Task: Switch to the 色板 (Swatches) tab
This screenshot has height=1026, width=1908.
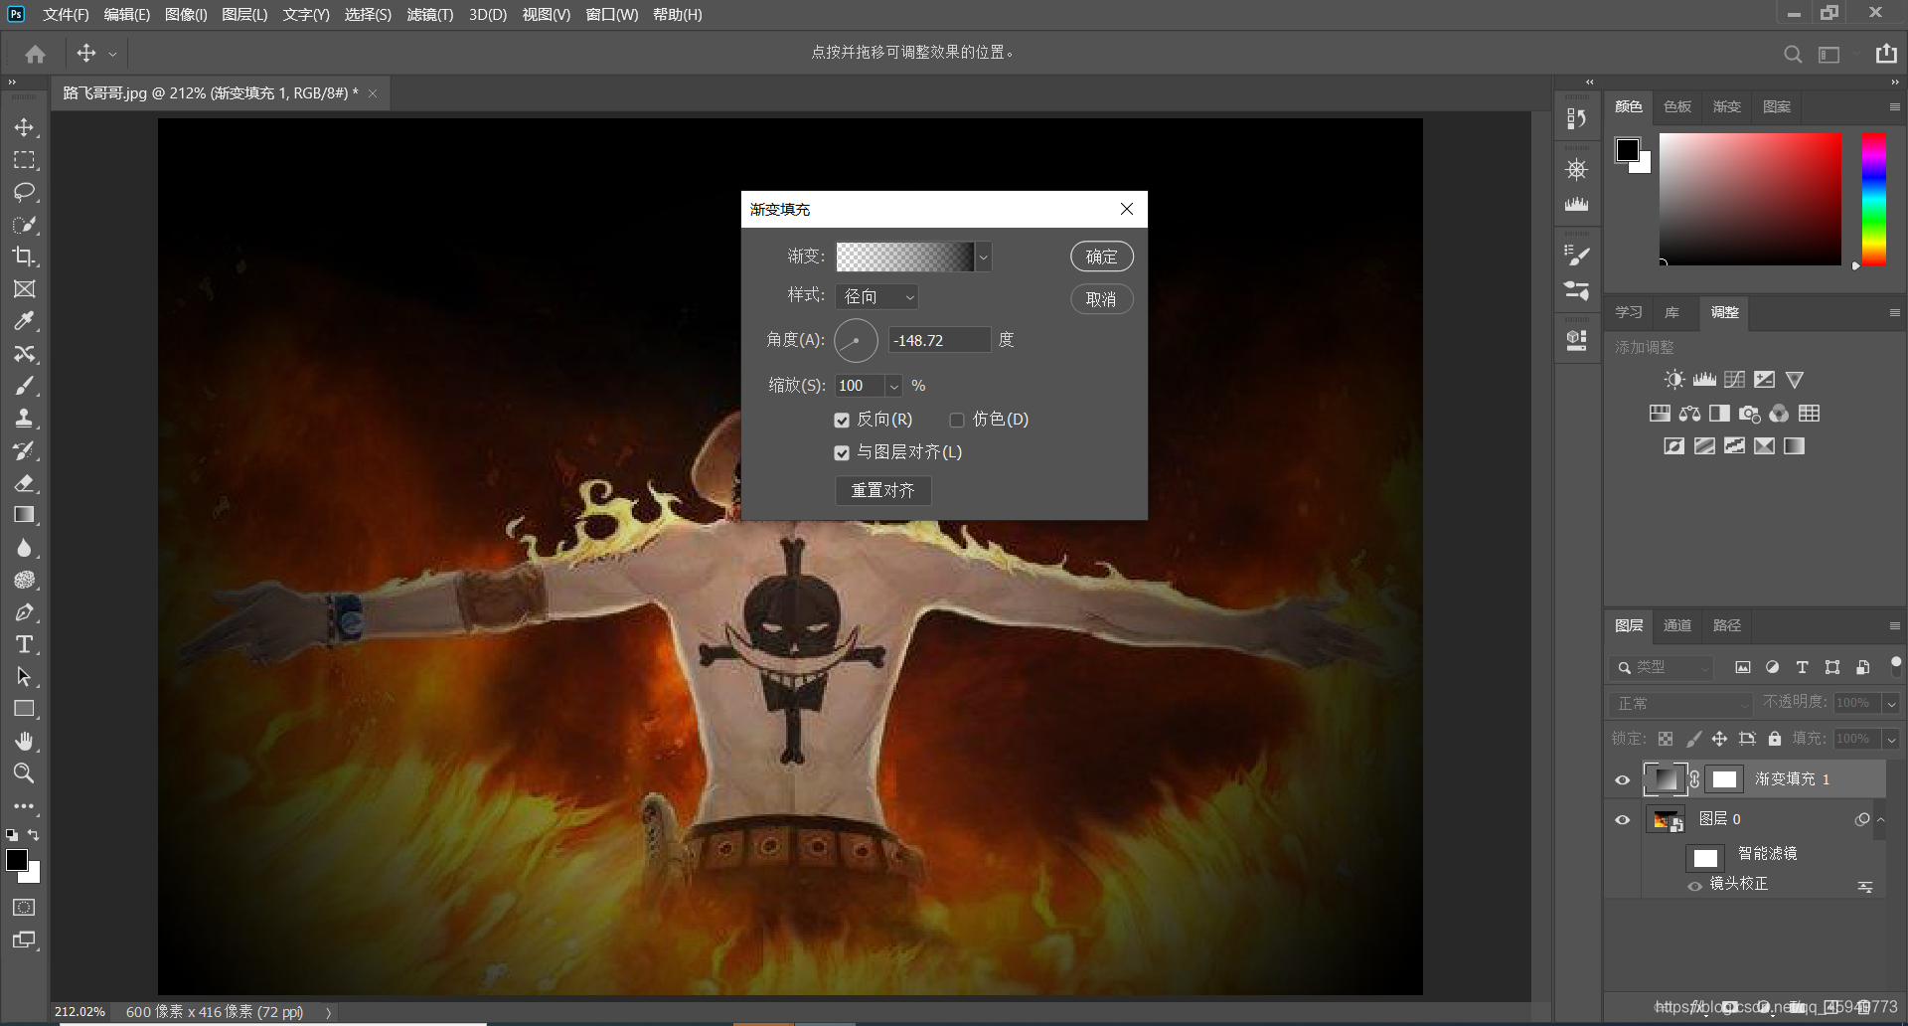Action: 1677,107
